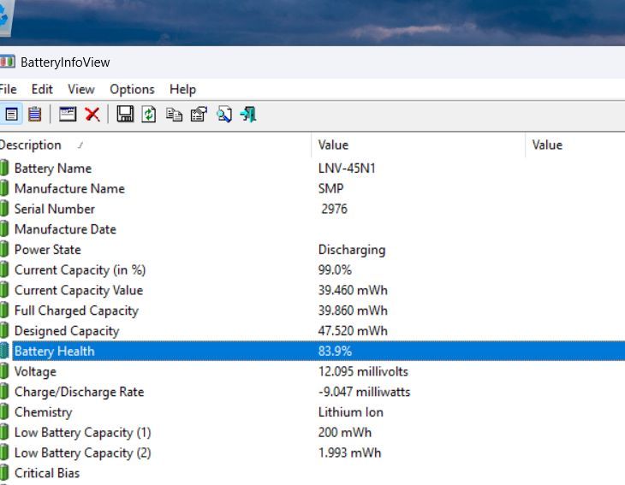The height and width of the screenshot is (485, 625).
Task: Open the Help menu
Action: 182,89
